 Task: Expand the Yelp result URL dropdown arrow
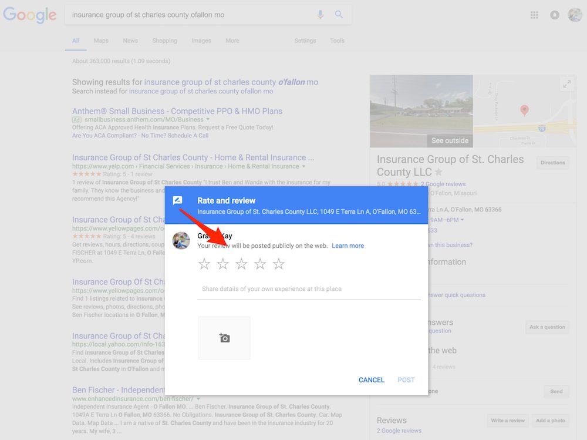click(x=303, y=166)
